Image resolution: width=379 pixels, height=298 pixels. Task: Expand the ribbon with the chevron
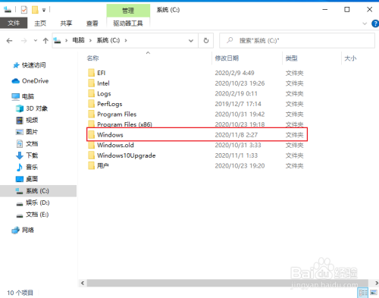[365, 24]
